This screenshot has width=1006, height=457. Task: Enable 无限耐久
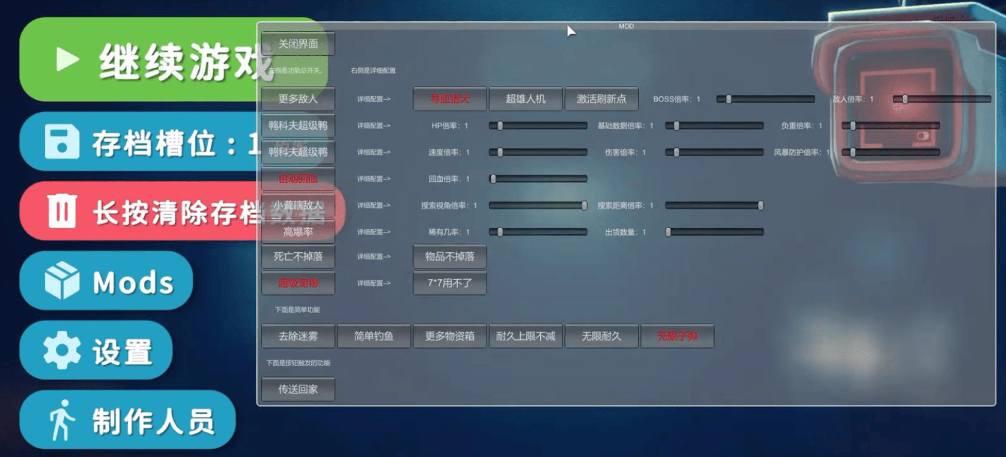tap(601, 337)
